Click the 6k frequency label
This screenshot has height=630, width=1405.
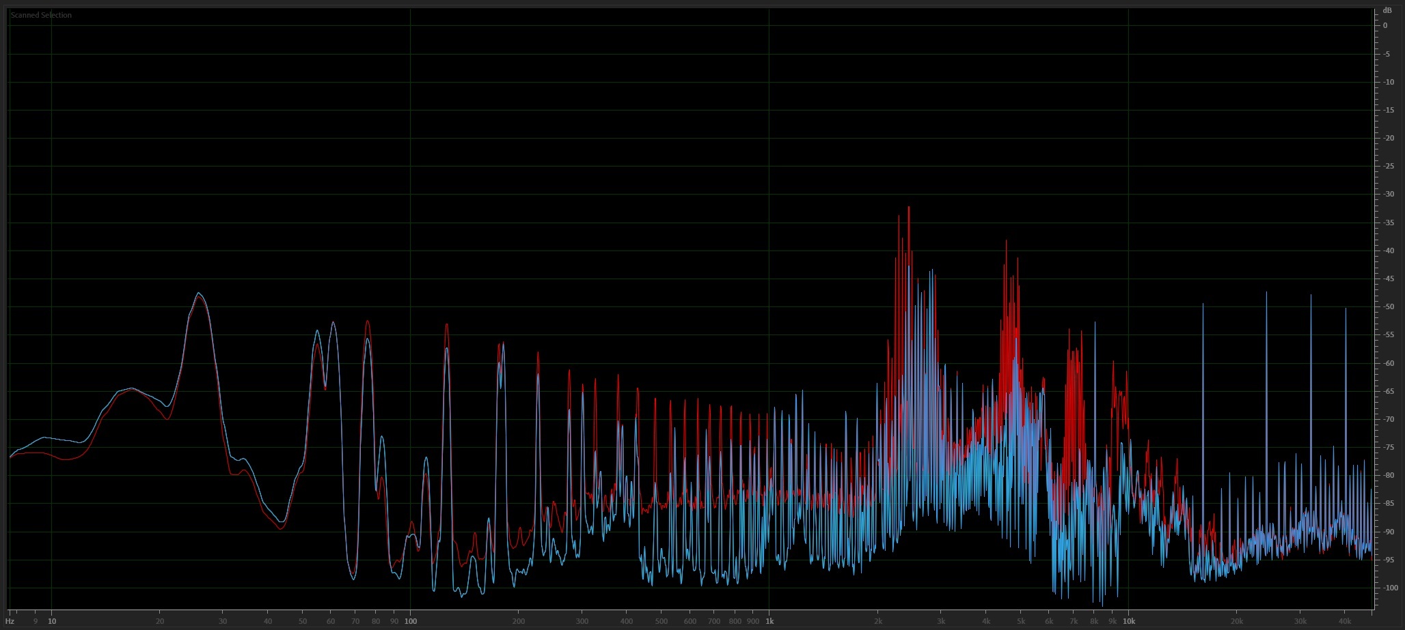tap(1049, 621)
